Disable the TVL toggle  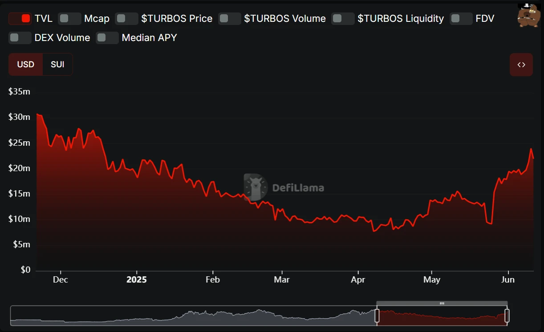tap(20, 18)
